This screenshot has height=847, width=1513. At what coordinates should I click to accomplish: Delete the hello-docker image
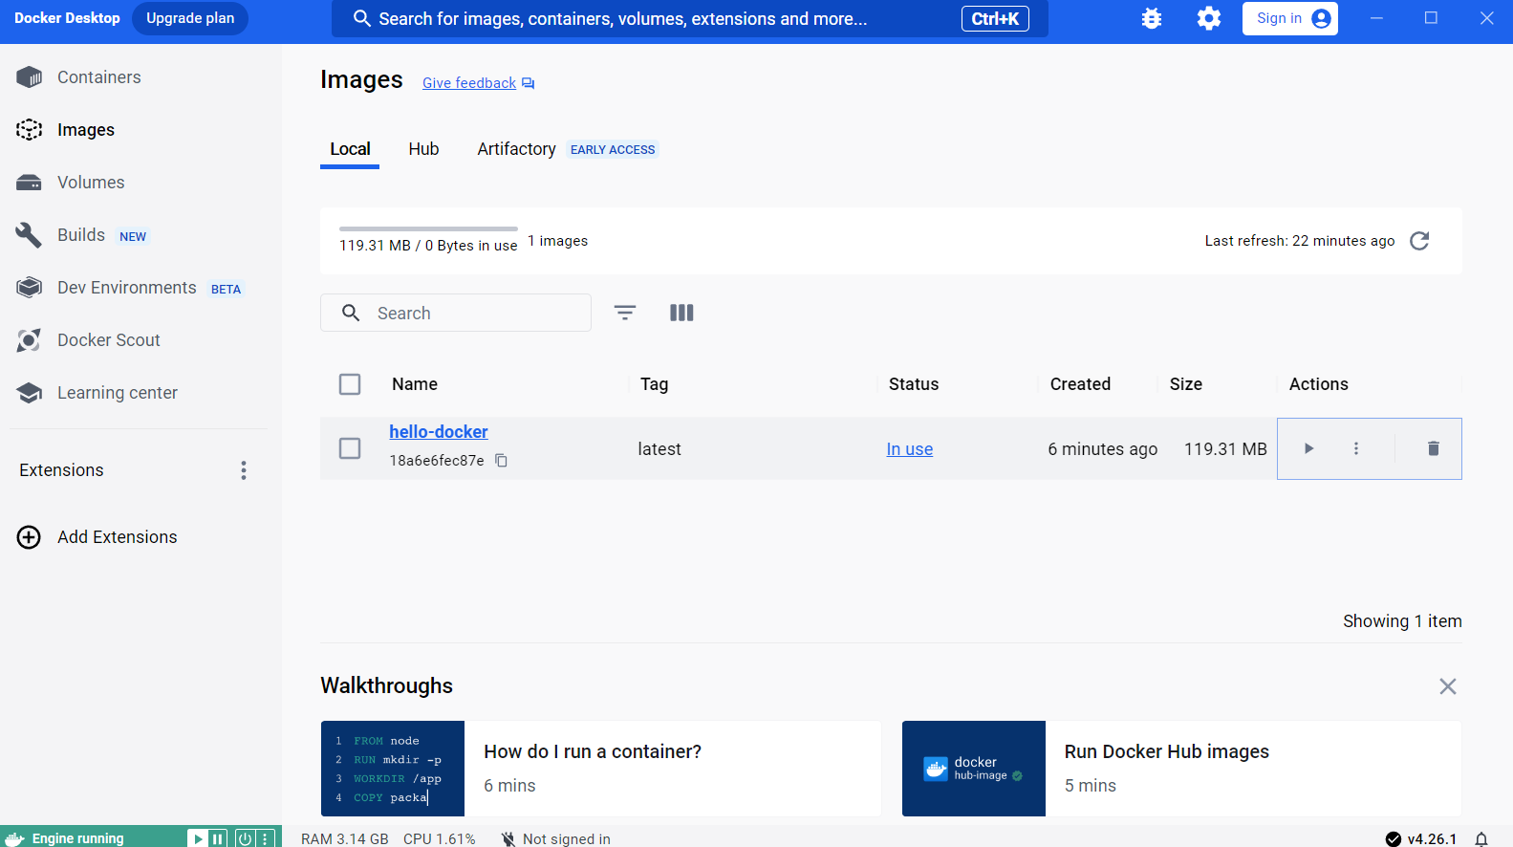1433,448
